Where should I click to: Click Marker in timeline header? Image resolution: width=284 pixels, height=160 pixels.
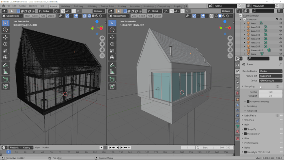(46, 147)
